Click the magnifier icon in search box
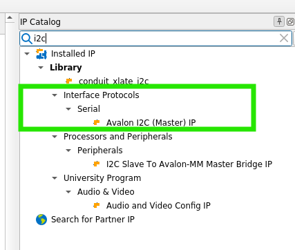Screen dimensions: 295x250 (x=27, y=39)
